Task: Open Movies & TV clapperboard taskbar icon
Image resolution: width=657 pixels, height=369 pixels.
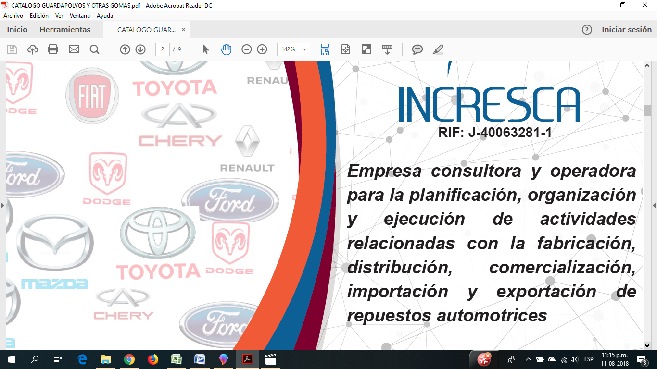Action: 271,359
